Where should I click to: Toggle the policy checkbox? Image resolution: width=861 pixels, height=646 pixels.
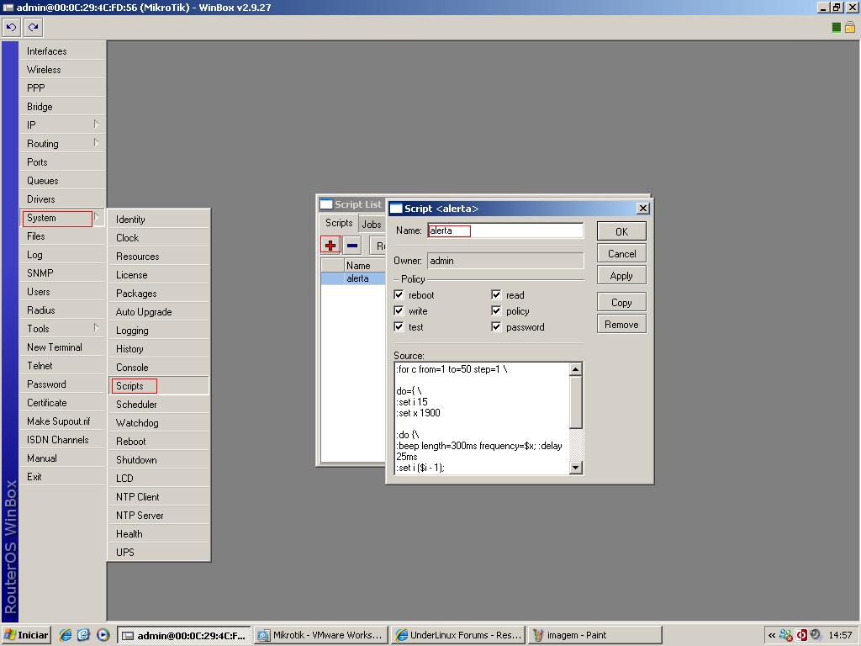496,310
